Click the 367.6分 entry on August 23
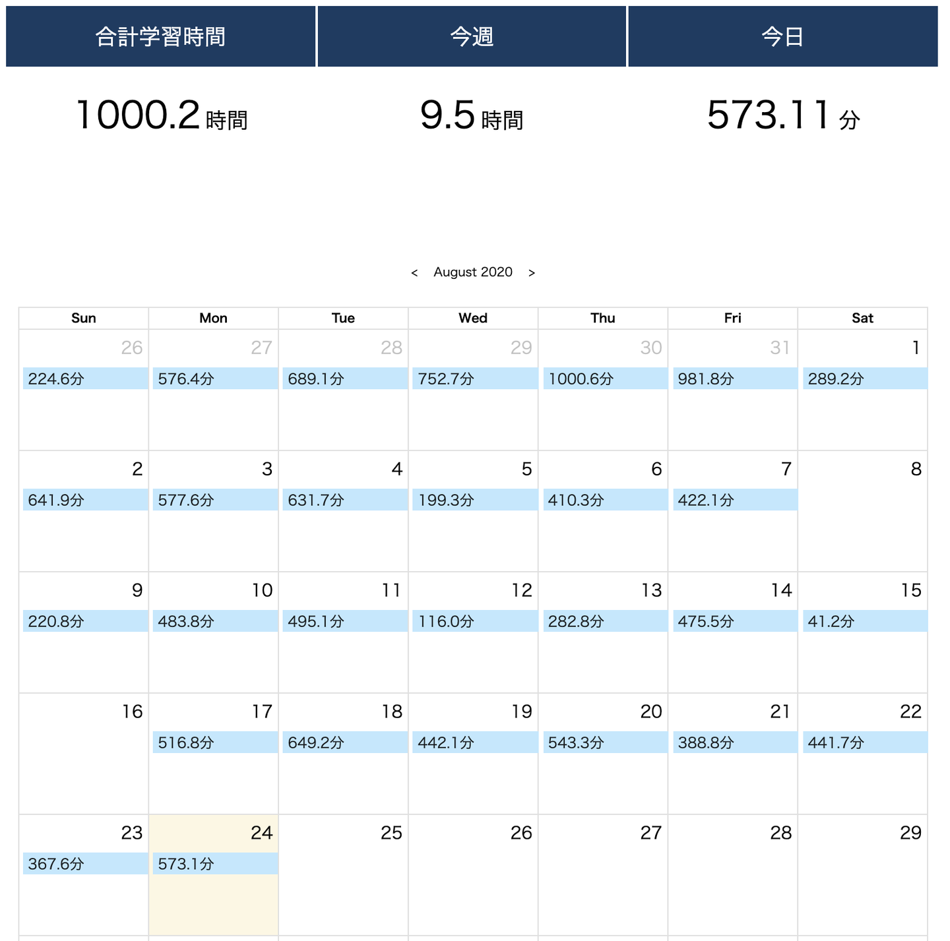 tap(84, 864)
